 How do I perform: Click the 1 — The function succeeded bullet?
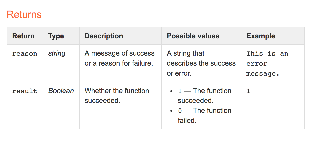(x=205, y=96)
